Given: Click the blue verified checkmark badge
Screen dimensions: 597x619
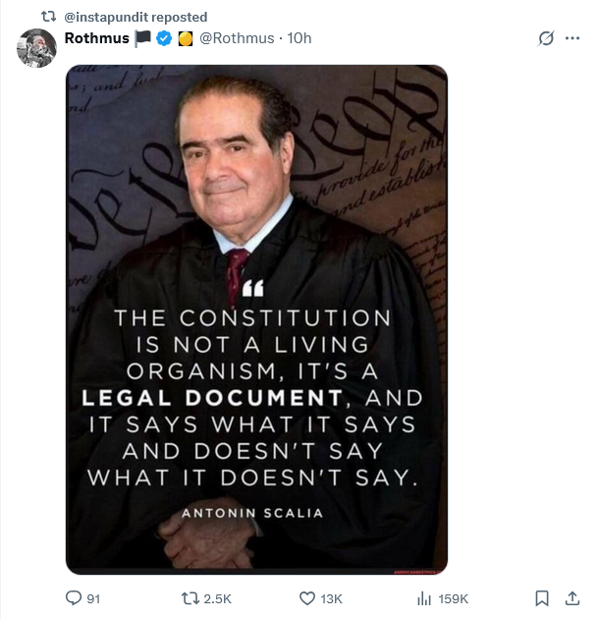Looking at the screenshot, I should tap(162, 38).
